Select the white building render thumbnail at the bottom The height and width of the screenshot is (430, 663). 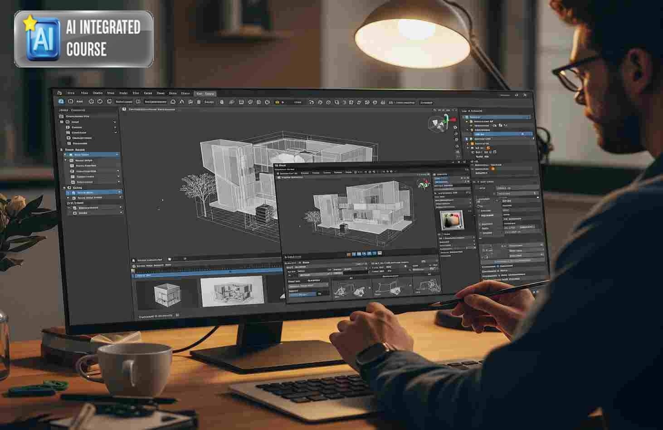point(232,290)
